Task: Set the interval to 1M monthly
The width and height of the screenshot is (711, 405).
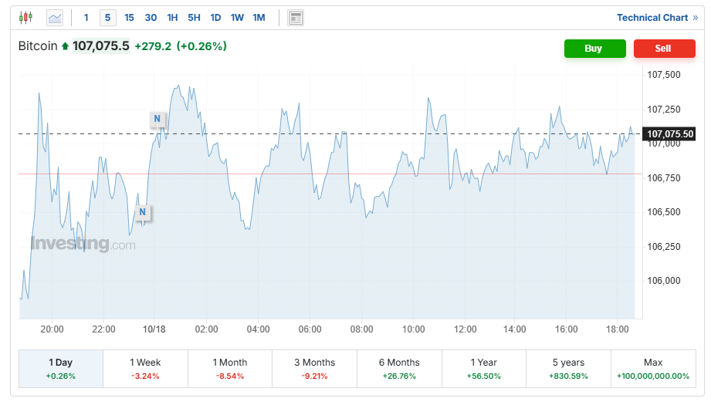Action: 259,17
